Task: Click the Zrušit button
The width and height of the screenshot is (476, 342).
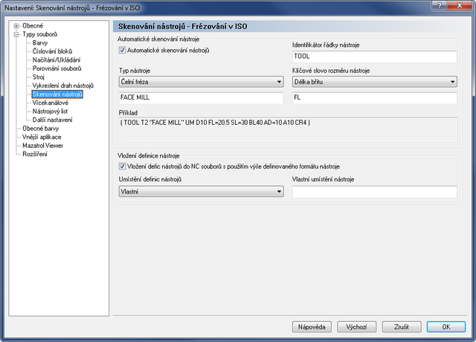Action: (402, 327)
